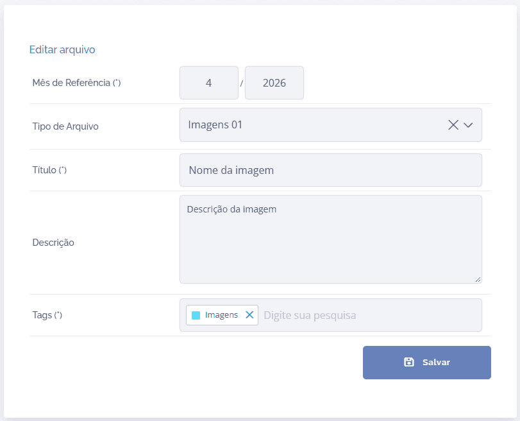Screen dimensions: 520x421
Task: Click inside the Descrição text area
Action: coord(331,239)
